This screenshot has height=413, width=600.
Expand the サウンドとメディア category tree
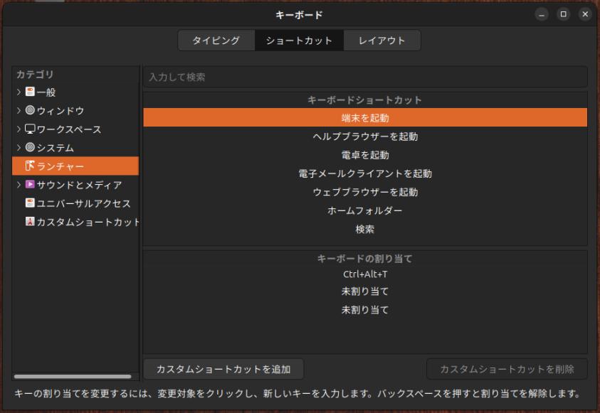pyautogui.click(x=19, y=185)
